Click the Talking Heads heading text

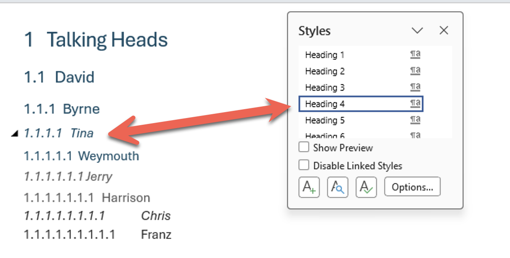click(107, 40)
